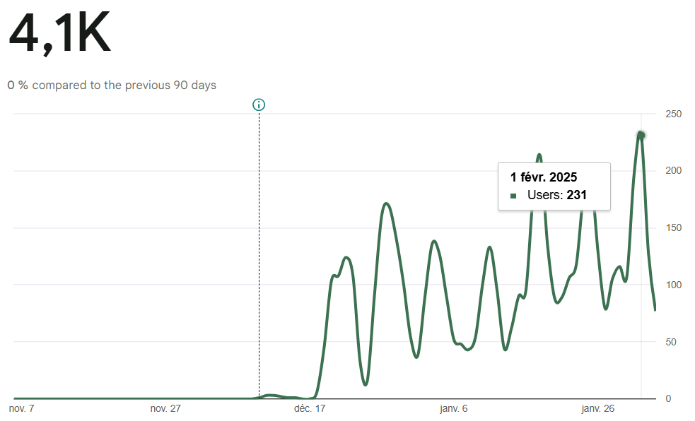Select the 'nov. 7' x-axis date label
Viewport: 695px width, 421px height.
tap(21, 408)
